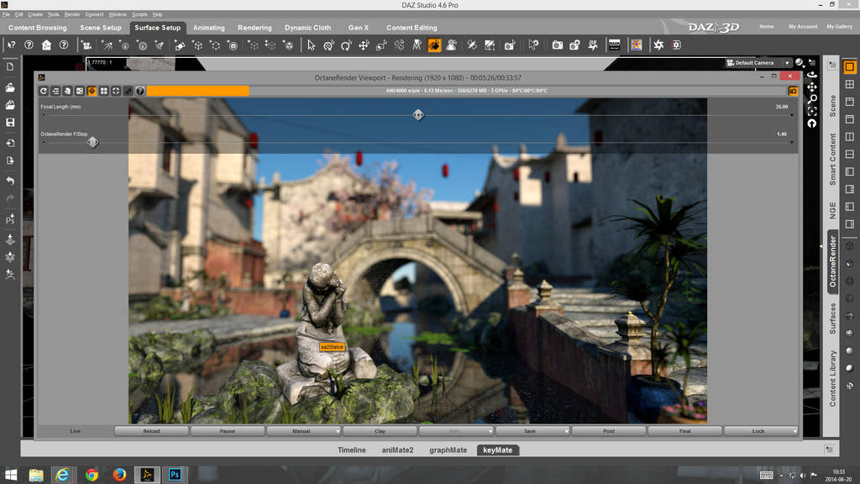Image resolution: width=860 pixels, height=484 pixels.
Task: Expand the Save button dropdown arrow
Action: (565, 430)
